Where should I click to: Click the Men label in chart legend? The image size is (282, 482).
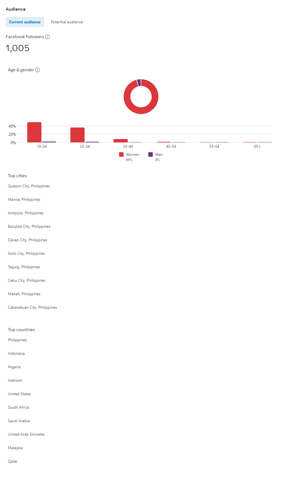pyautogui.click(x=159, y=154)
